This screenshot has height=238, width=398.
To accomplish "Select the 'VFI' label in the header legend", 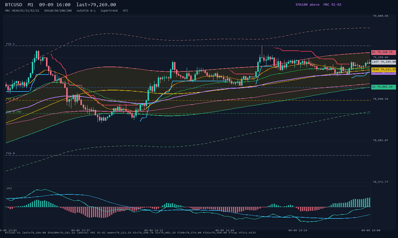I will point(125,11).
